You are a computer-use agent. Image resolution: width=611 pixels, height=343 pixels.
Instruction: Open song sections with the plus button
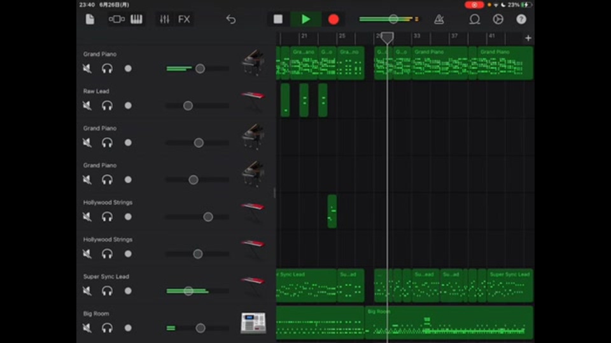pos(528,38)
